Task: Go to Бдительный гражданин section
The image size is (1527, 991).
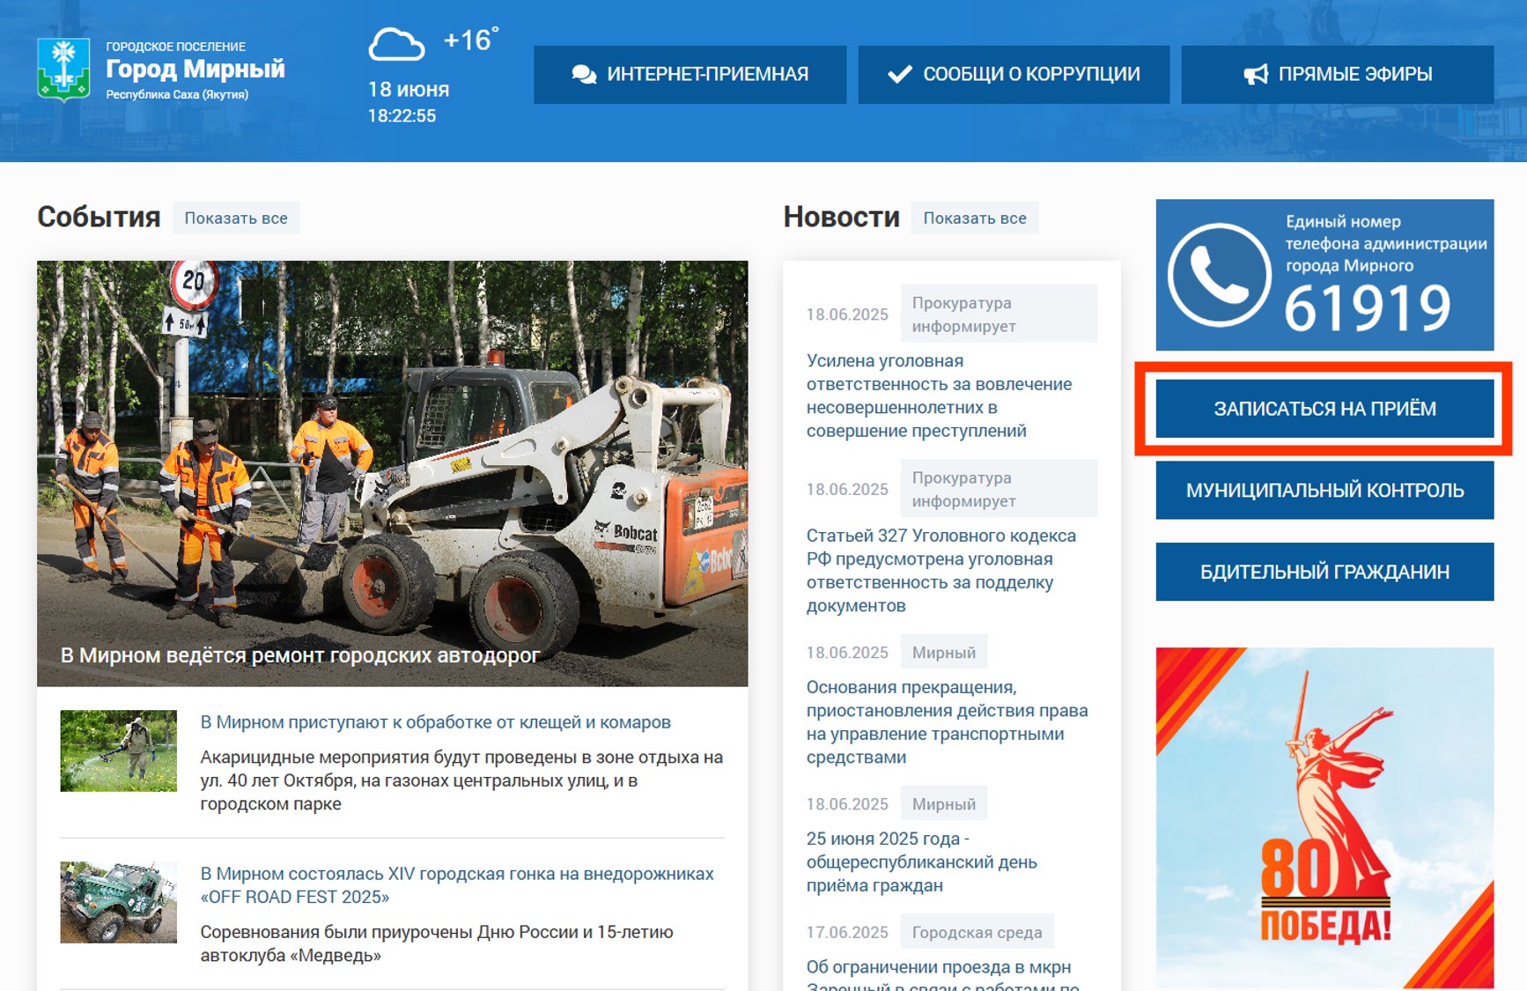Action: [1324, 573]
